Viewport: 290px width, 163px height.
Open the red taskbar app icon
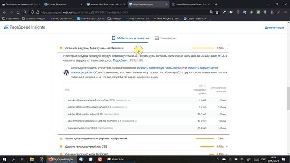click(x=100, y=159)
